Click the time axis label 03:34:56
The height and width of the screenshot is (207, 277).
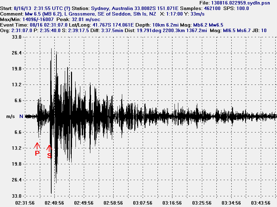(231, 203)
